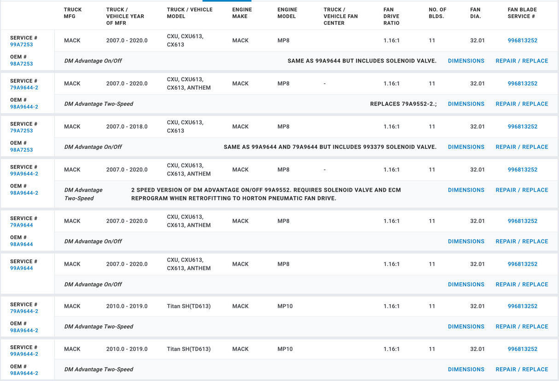Open service number 99A7253 link
This screenshot has width=559, height=381.
pos(22,45)
